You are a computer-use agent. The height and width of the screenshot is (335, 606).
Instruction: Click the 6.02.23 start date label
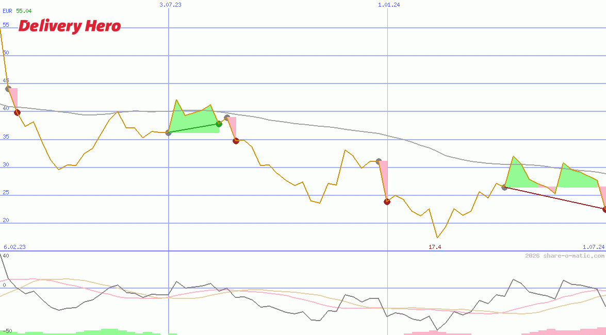(x=14, y=247)
